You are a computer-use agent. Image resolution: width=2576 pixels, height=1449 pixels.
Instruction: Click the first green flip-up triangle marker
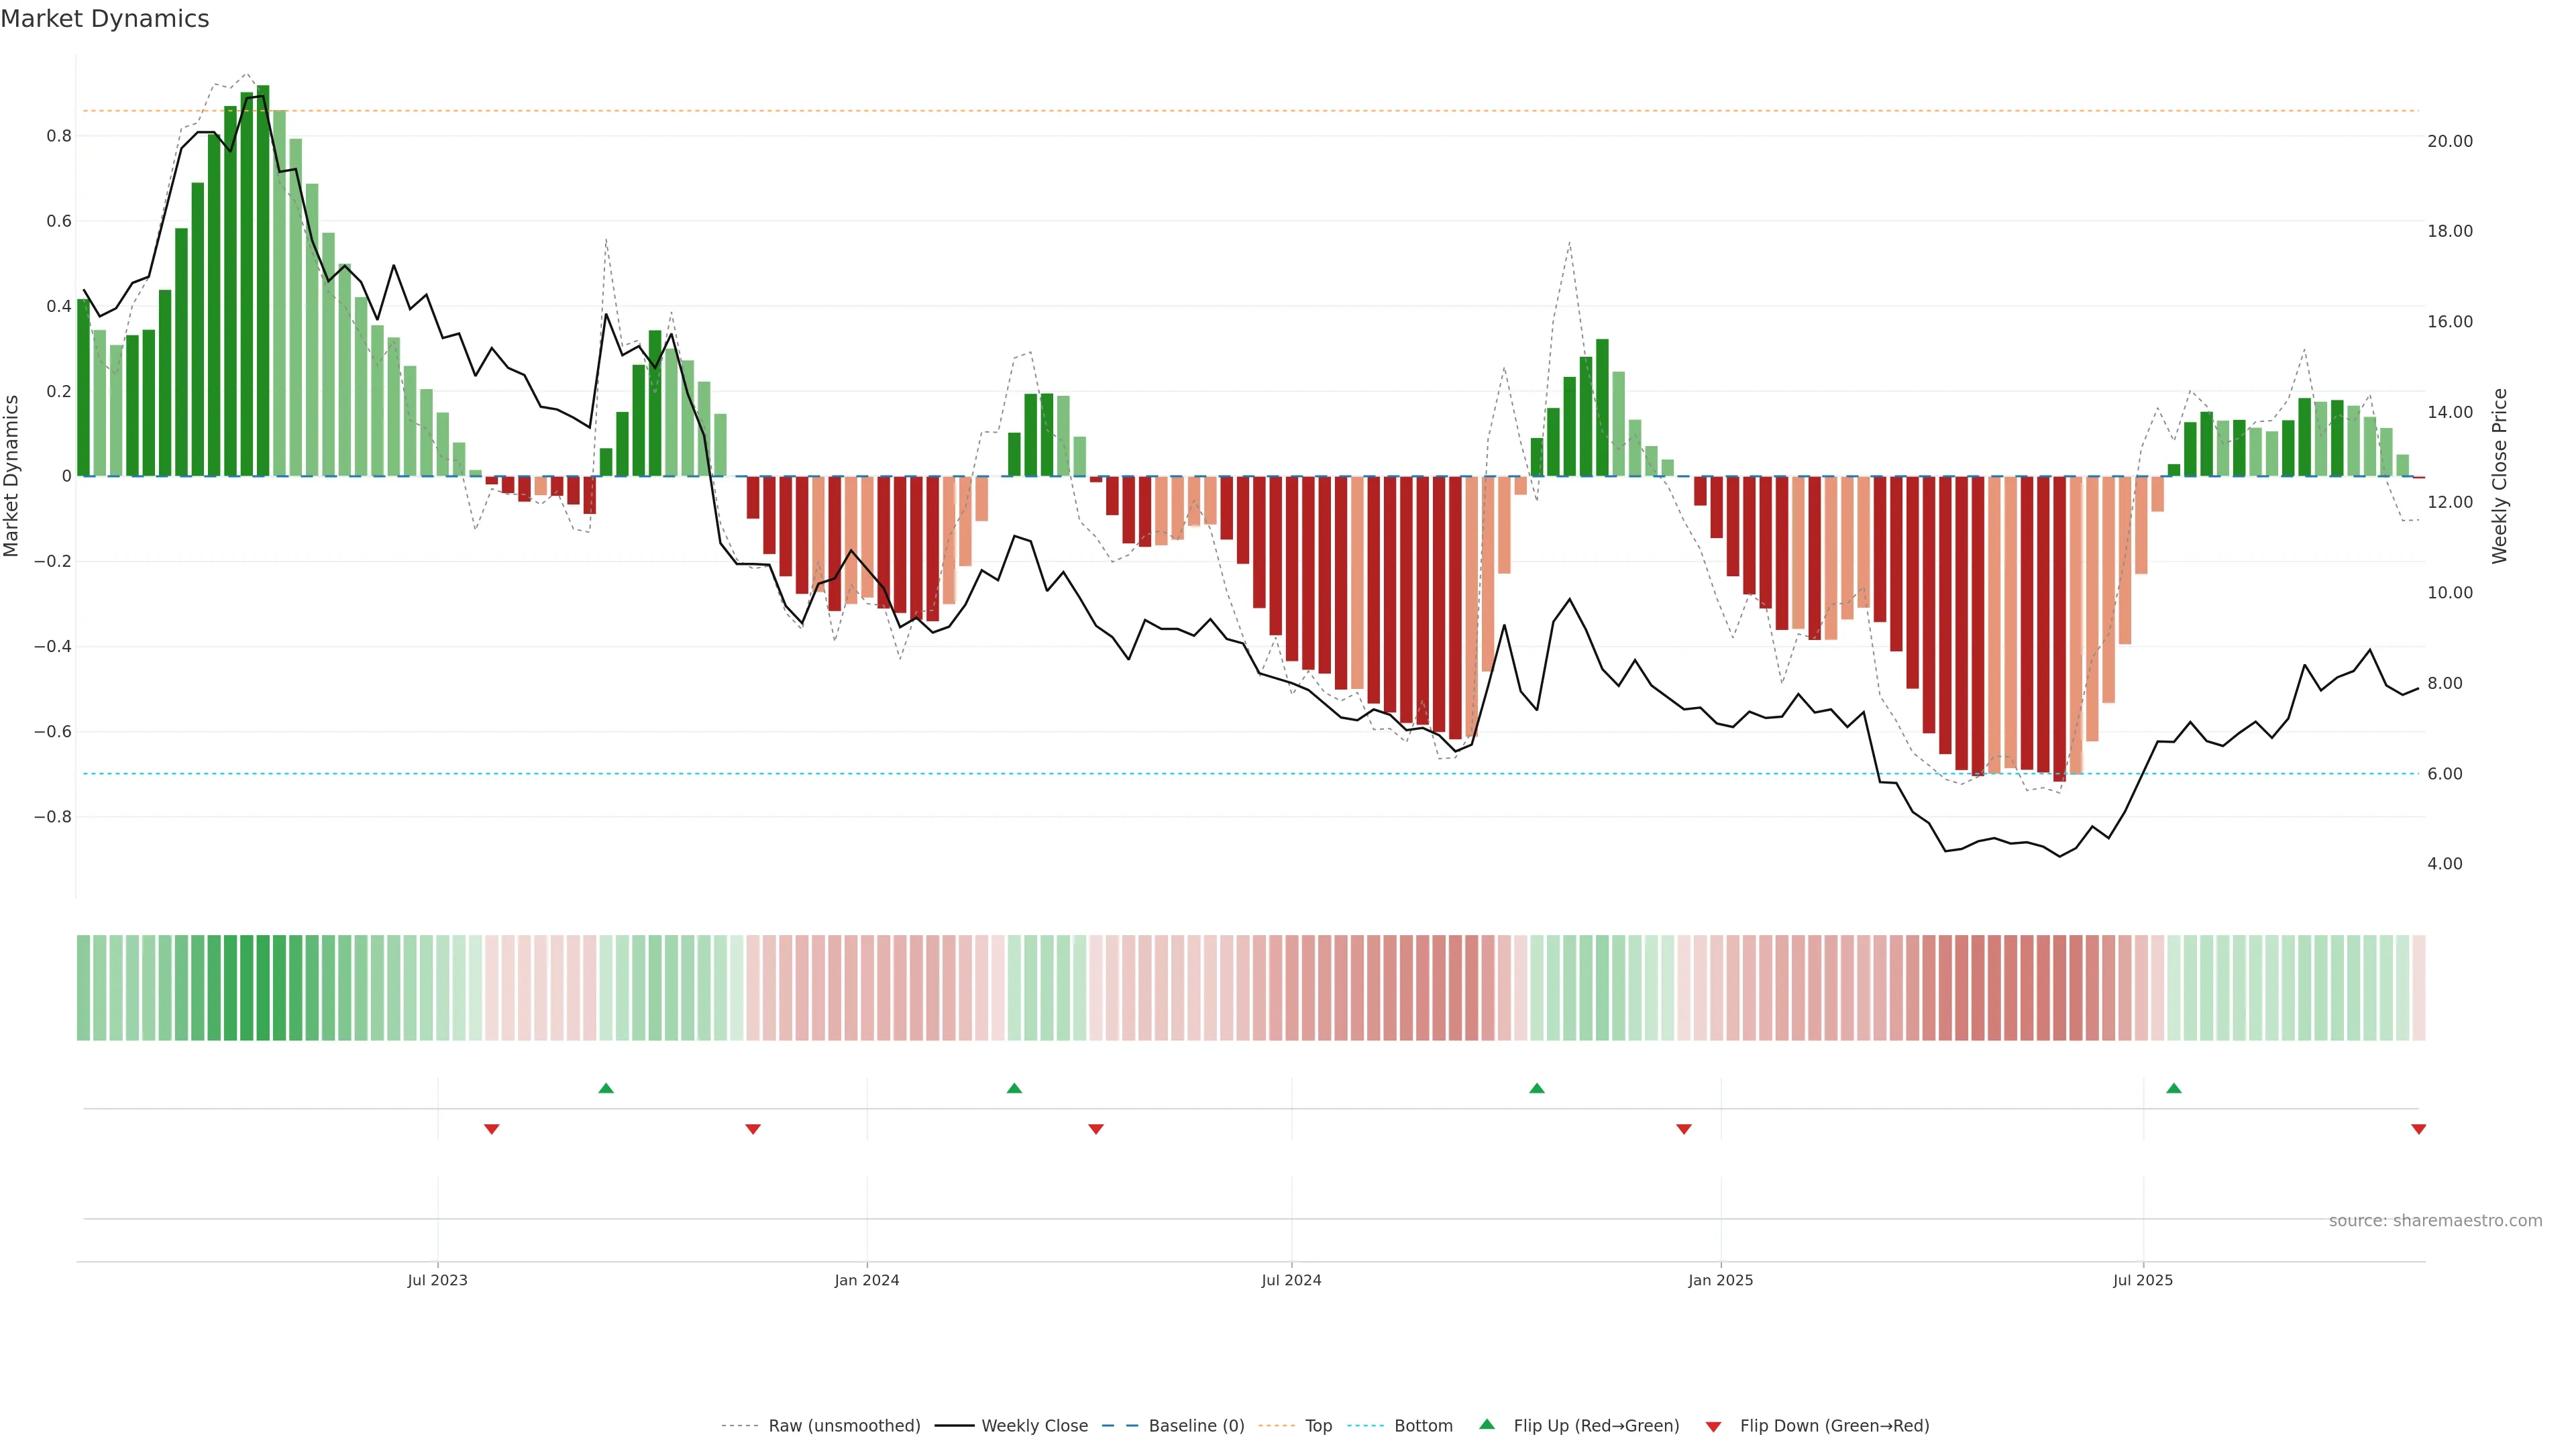(605, 1088)
